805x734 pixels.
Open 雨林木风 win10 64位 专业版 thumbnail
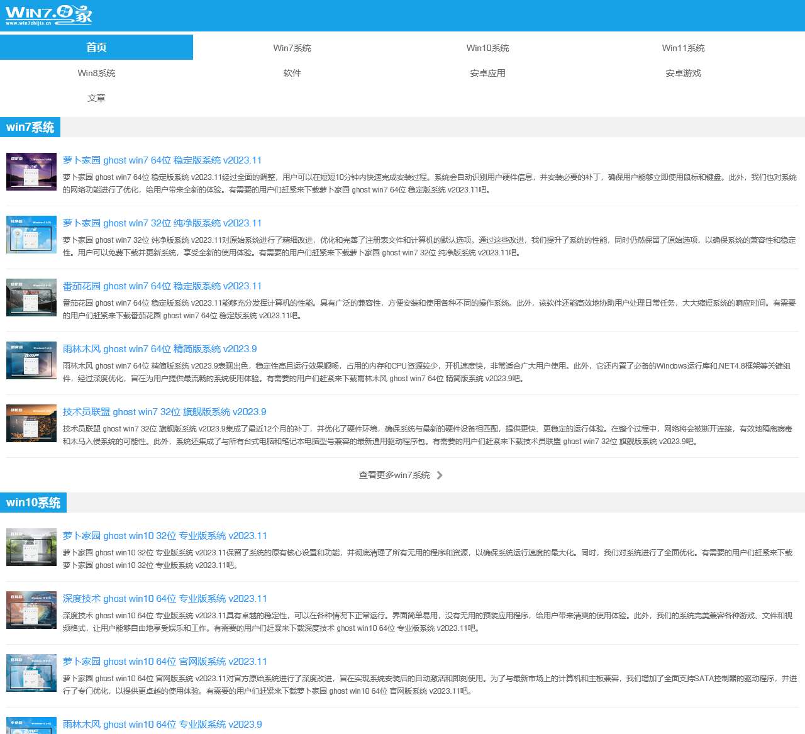pyautogui.click(x=31, y=726)
